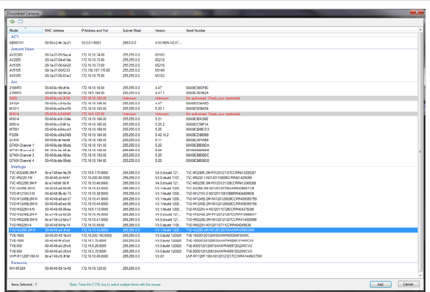
Task: Sort by IP Address and Port header
Action: pyautogui.click(x=100, y=31)
